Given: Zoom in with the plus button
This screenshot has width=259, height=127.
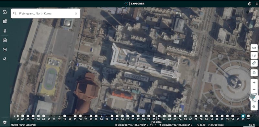Looking at the screenshot, I should 254,83.
